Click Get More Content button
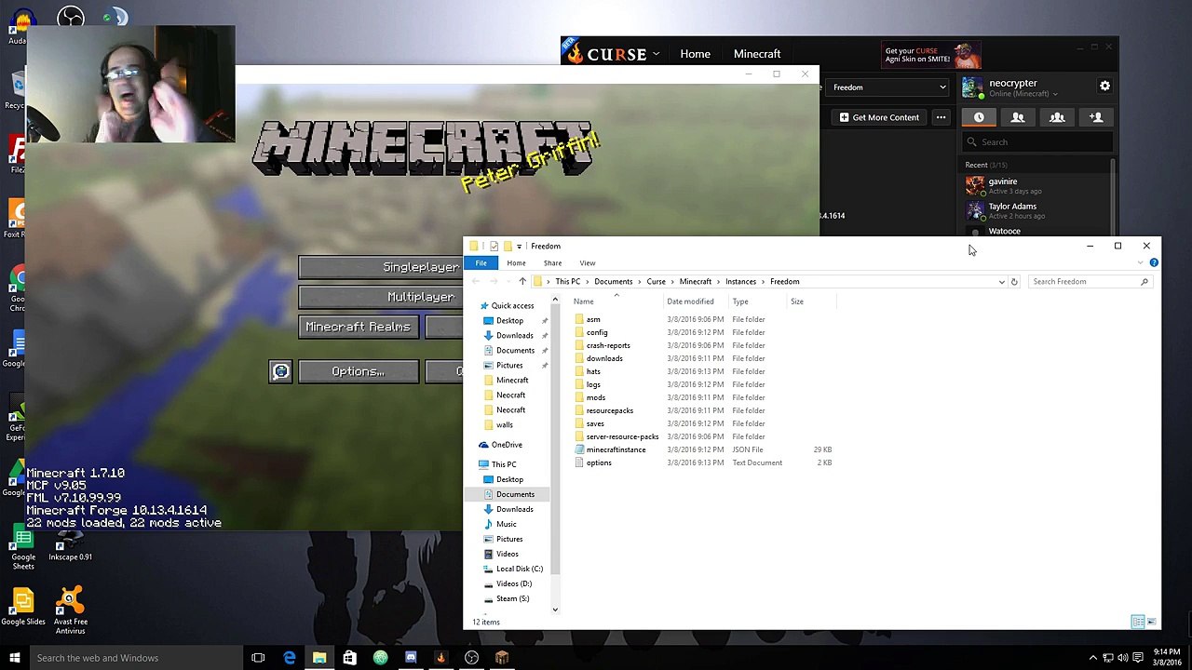 tap(879, 117)
